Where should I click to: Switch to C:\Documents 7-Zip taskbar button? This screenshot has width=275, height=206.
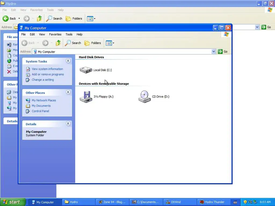point(146,202)
